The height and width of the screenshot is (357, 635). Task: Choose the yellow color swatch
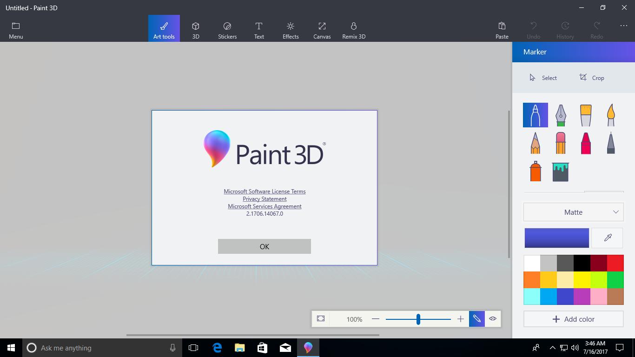[x=582, y=280]
